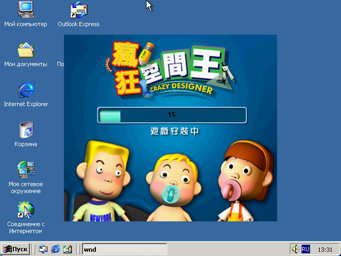
Task: Select the Outlook Express shortcut icon
Action: click(x=78, y=10)
